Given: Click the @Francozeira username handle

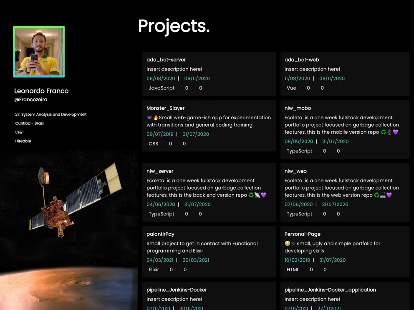Looking at the screenshot, I should pyautogui.click(x=30, y=100).
